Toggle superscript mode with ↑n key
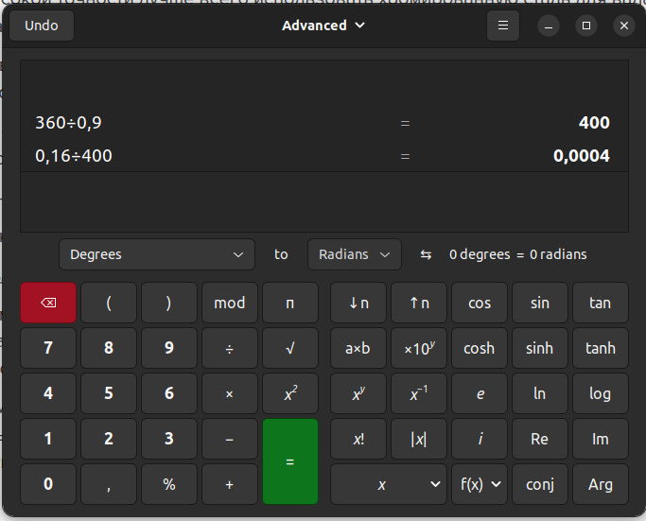 click(419, 303)
